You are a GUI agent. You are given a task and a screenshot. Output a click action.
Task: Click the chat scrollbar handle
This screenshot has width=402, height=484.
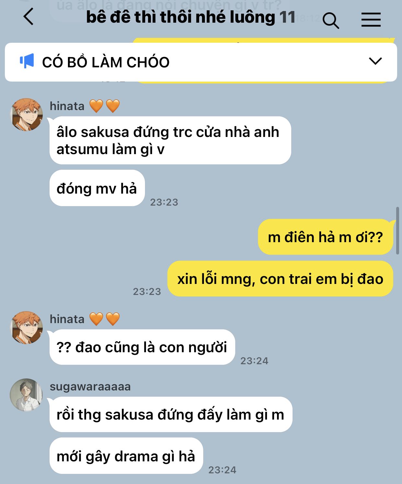pos(398,231)
